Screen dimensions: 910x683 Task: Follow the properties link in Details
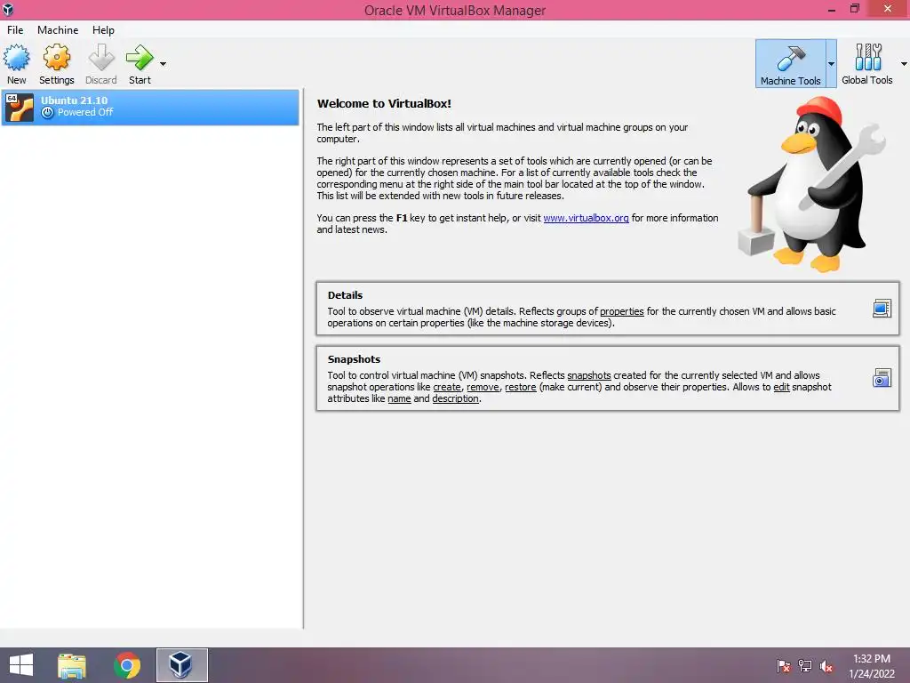(621, 311)
